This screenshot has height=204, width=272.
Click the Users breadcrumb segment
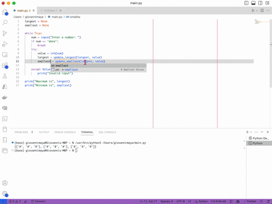(x=18, y=17)
